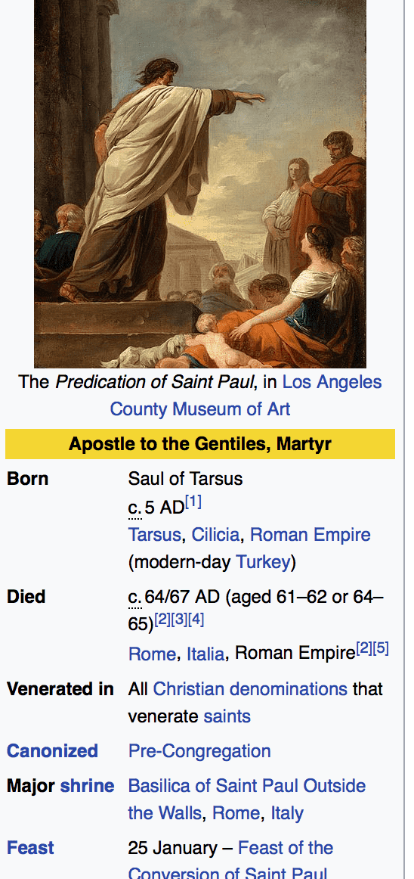Click the Tarsus birthplace link

coord(154,535)
